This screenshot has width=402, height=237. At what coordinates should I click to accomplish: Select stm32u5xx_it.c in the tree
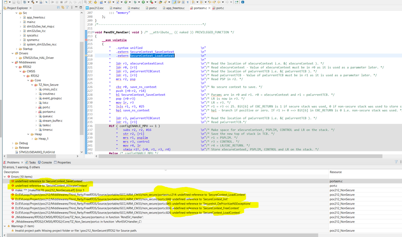(36, 31)
